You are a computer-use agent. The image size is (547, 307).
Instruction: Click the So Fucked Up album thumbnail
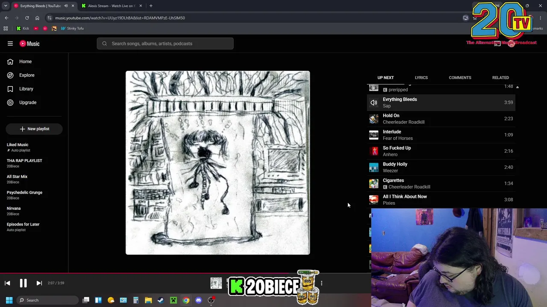(x=373, y=151)
